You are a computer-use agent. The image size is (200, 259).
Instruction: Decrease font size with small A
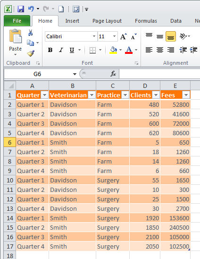133,36
